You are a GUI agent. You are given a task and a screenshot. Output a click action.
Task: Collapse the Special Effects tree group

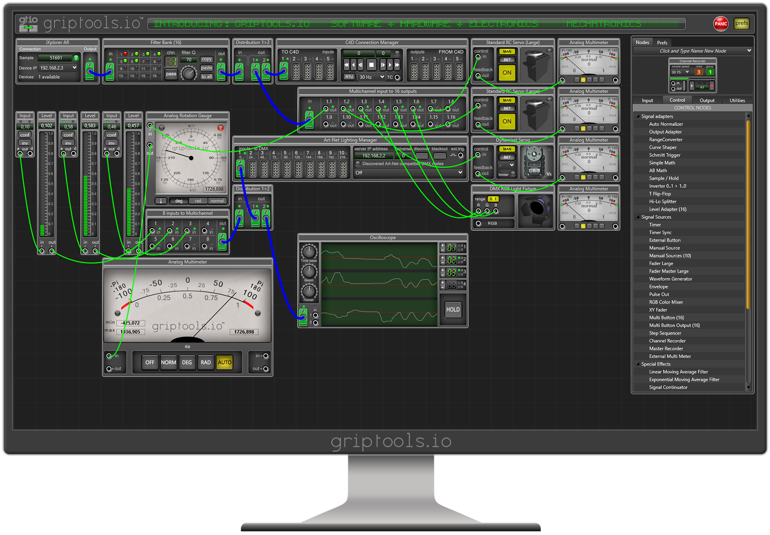(x=638, y=364)
